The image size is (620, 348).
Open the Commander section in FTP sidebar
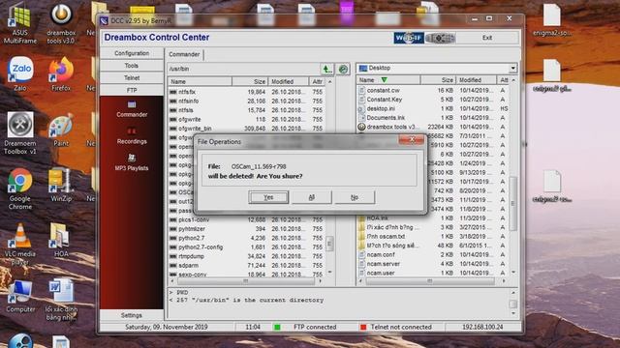132,109
